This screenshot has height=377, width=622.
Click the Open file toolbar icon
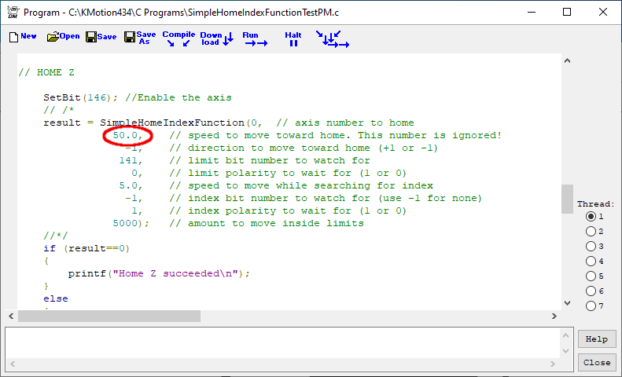pyautogui.click(x=63, y=37)
